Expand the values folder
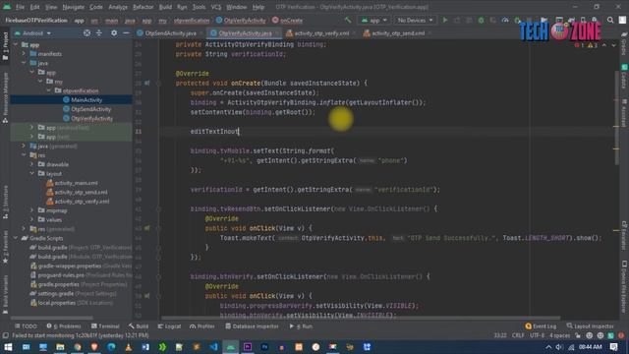Screen dimensions: 629x354 pos(32,219)
